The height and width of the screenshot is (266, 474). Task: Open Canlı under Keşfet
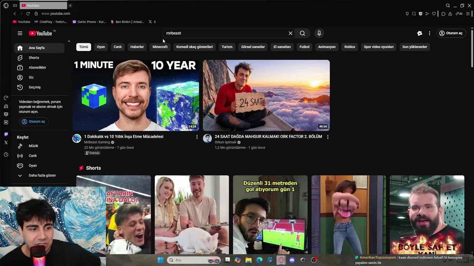click(39, 156)
